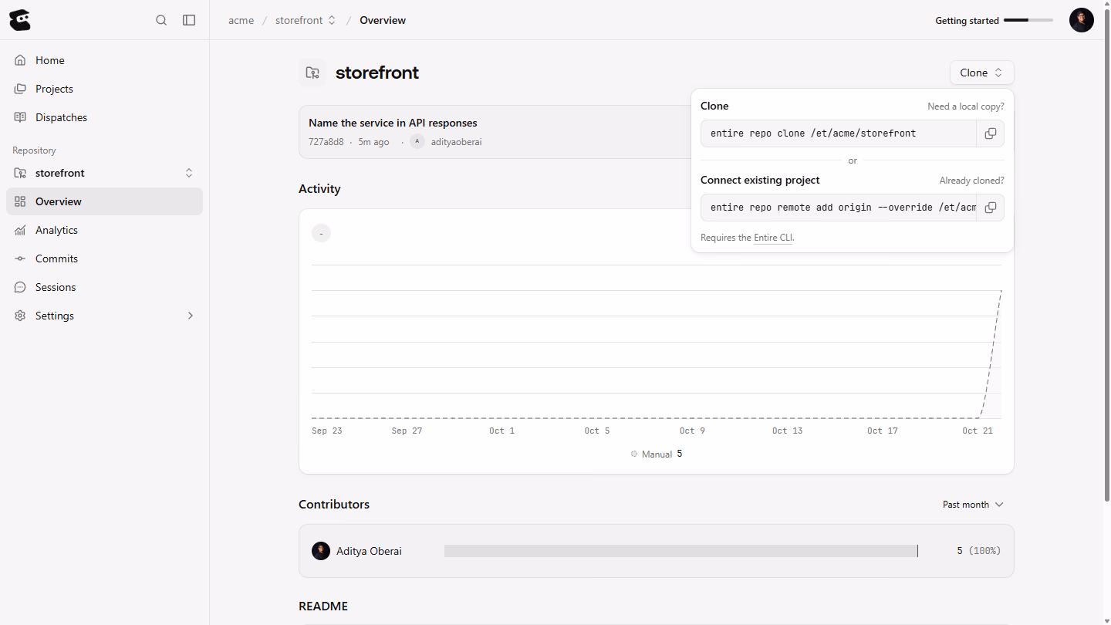This screenshot has width=1111, height=625.
Task: Click the commit hash 727a8d8
Action: (x=326, y=142)
